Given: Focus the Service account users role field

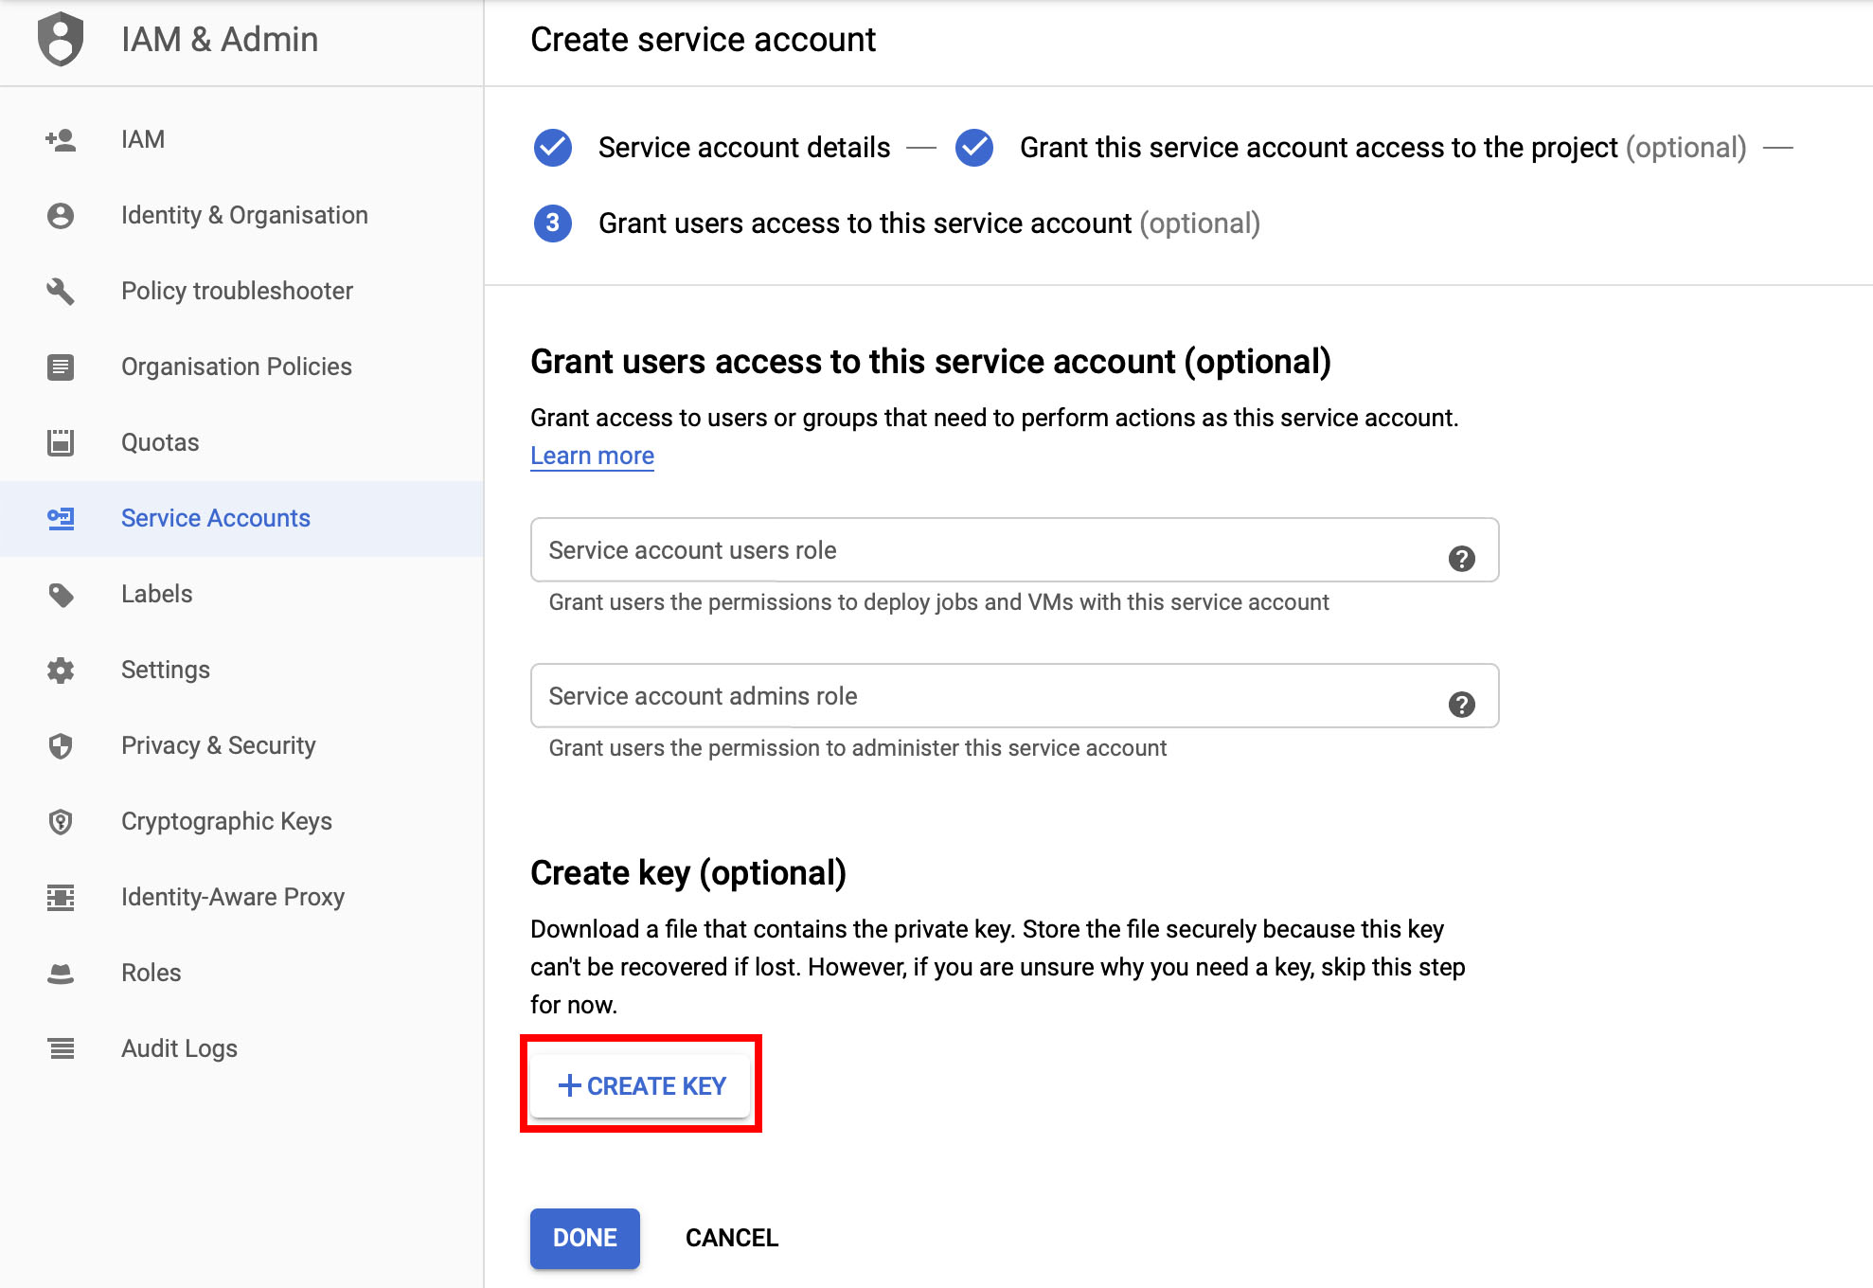Looking at the screenshot, I should [x=985, y=550].
